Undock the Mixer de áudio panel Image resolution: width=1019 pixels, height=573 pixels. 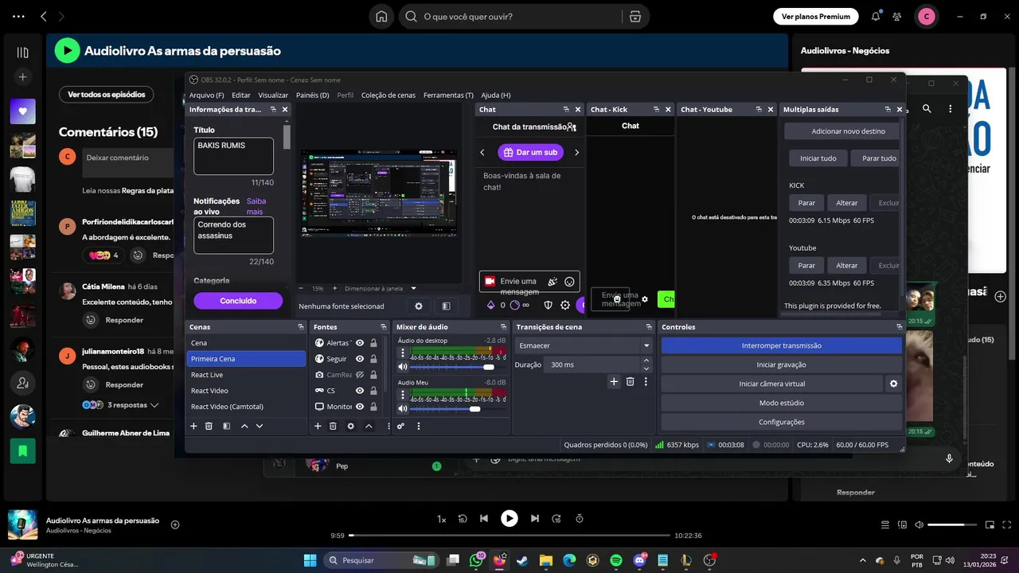tap(505, 327)
